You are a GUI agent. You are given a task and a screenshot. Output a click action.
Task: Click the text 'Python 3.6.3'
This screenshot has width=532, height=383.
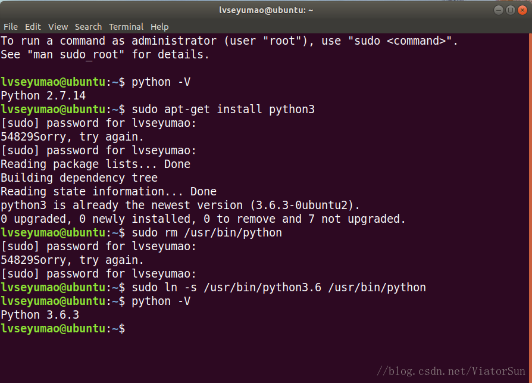(40, 315)
